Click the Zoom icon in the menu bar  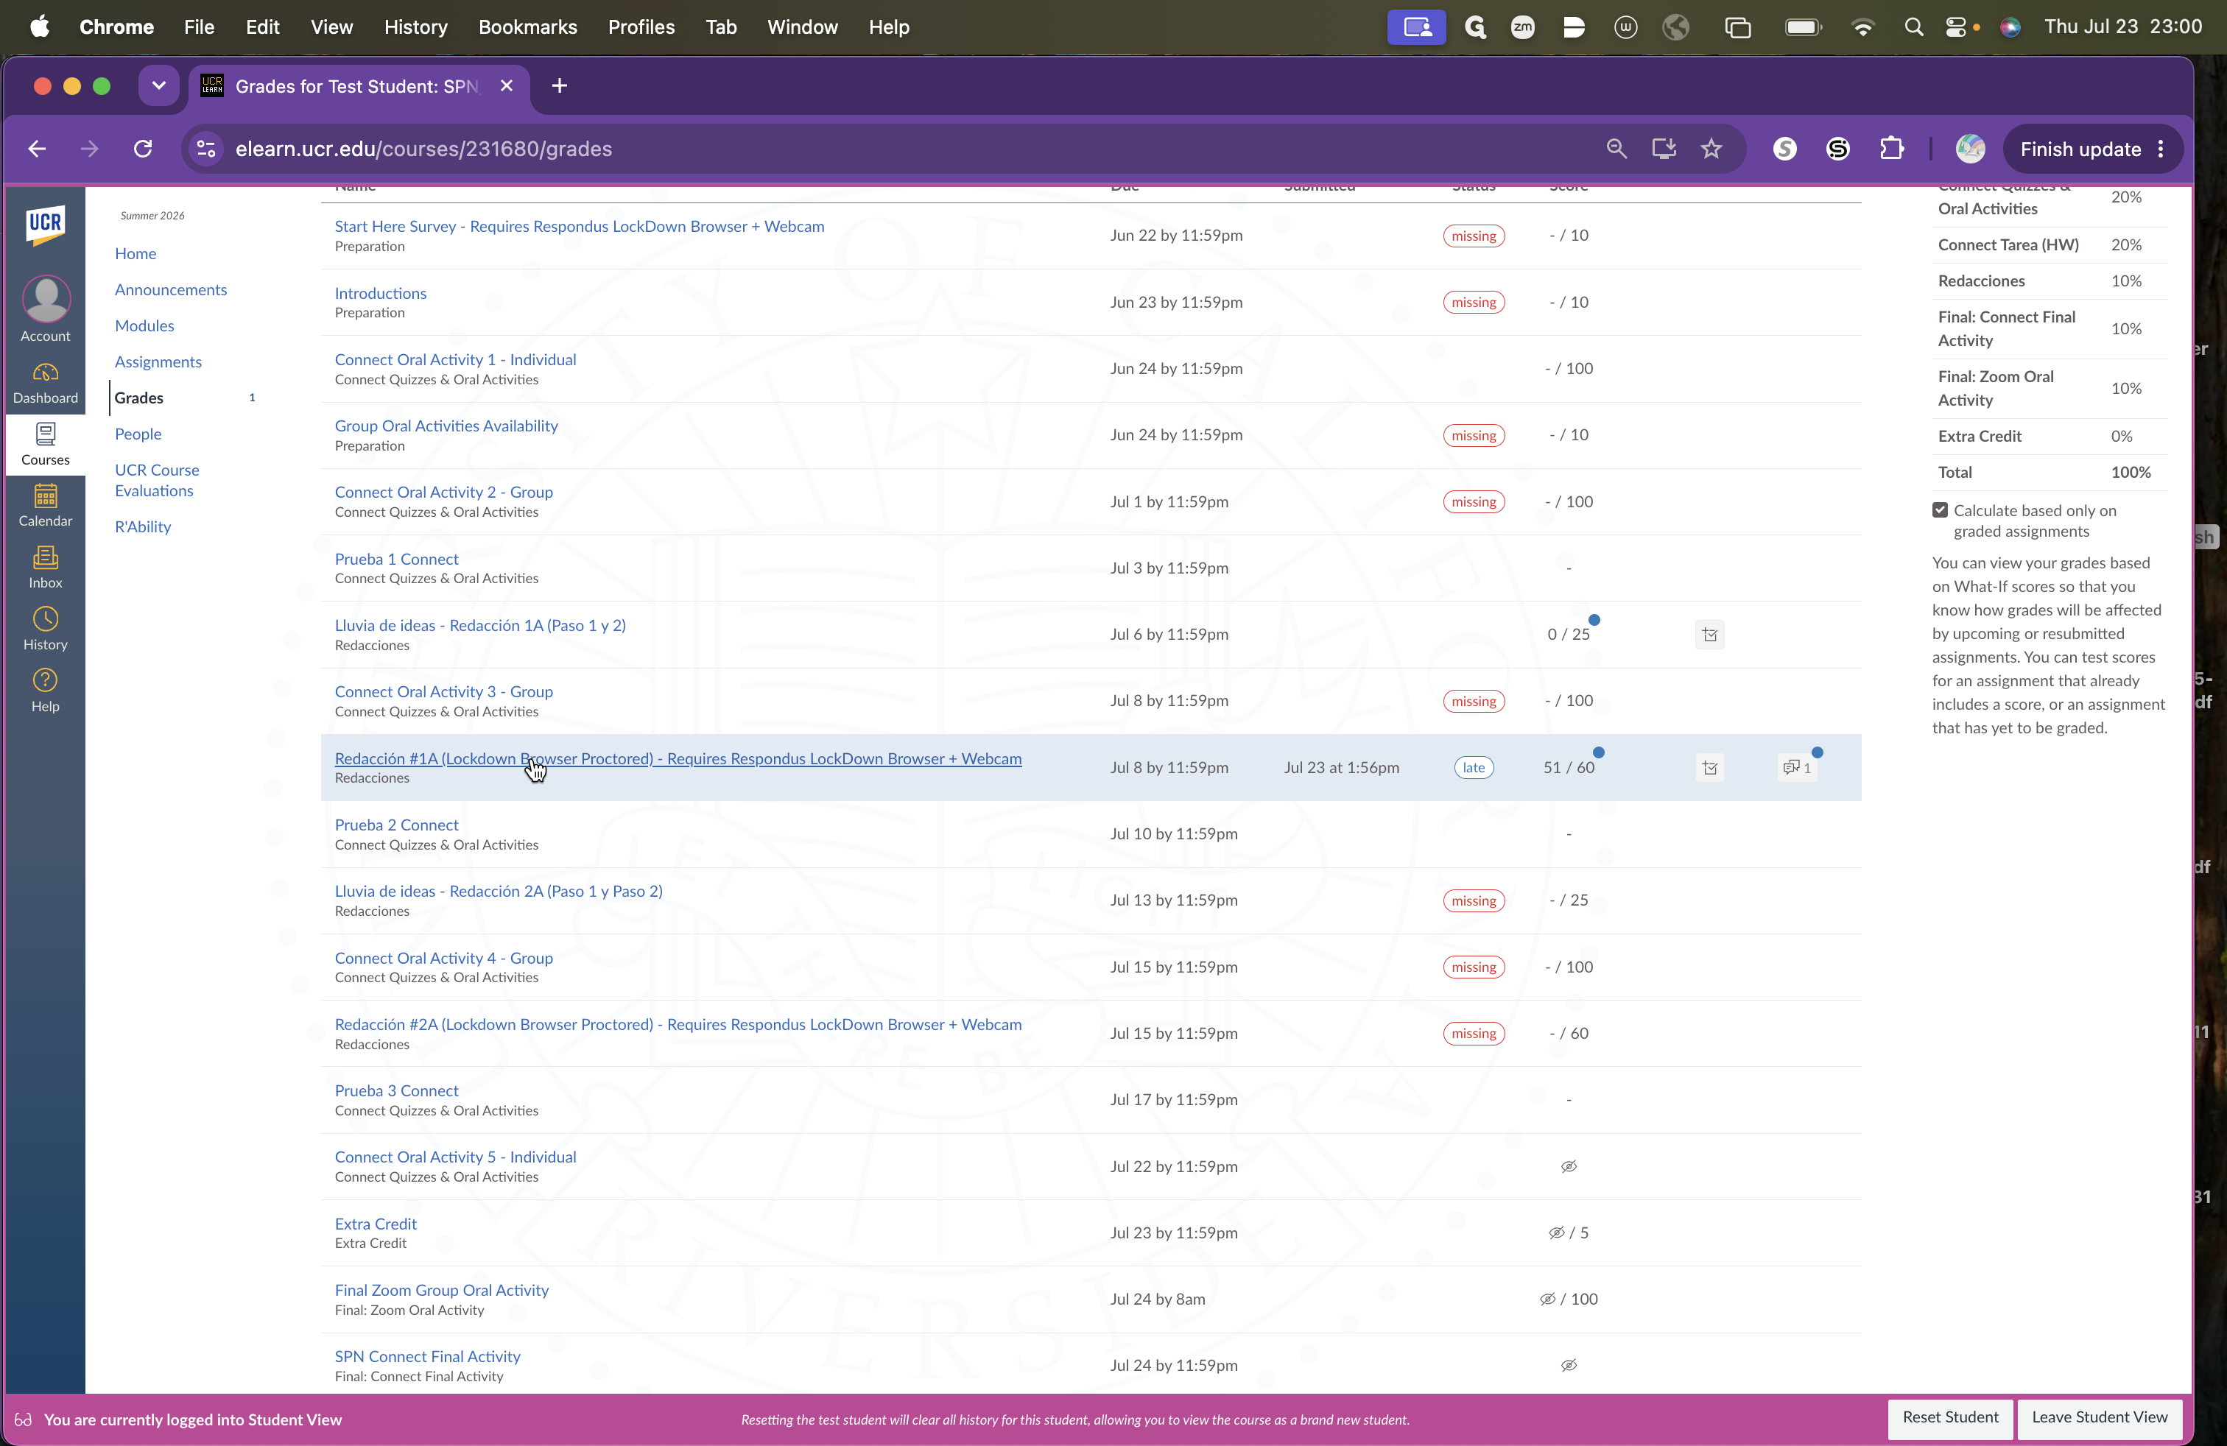tap(1522, 27)
